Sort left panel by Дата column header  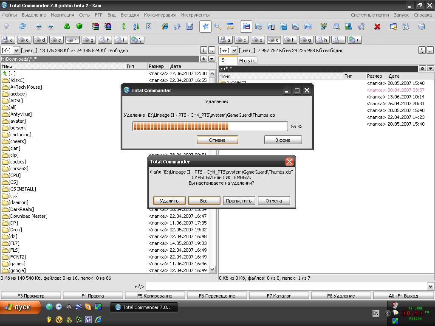[192, 66]
